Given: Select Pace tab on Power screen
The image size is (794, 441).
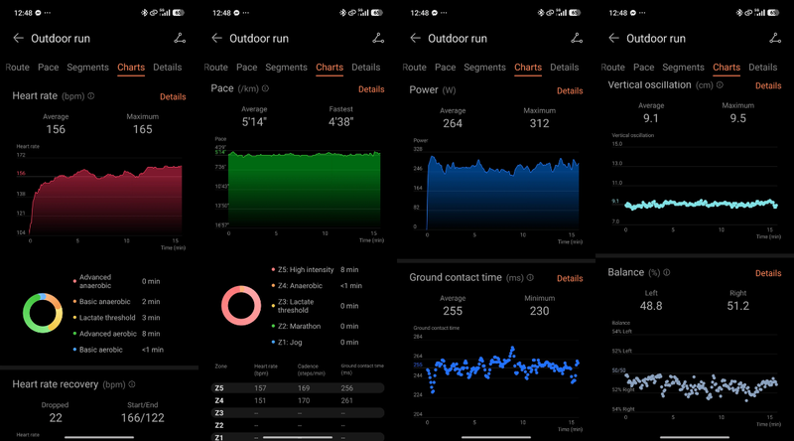Looking at the screenshot, I should click(445, 68).
